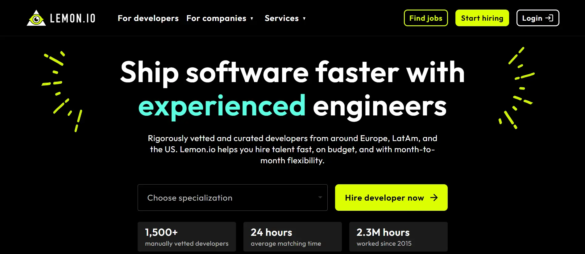585x254 pixels.
Task: Click the Lemon.io eye triangle logo
Action: [36, 18]
